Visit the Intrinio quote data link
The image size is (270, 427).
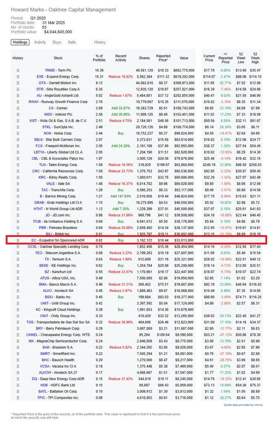[x=243, y=405]
